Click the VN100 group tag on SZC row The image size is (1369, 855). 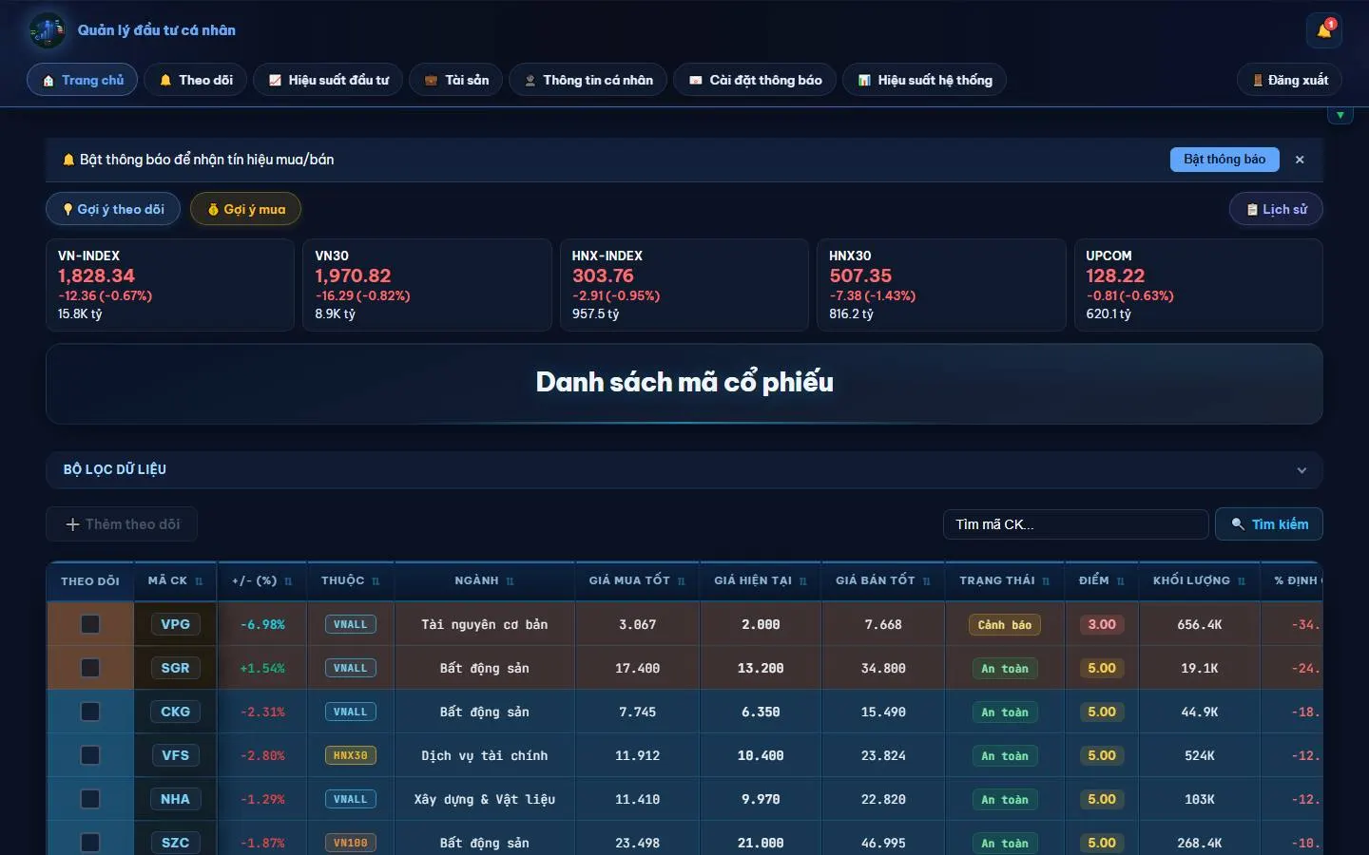point(351,843)
